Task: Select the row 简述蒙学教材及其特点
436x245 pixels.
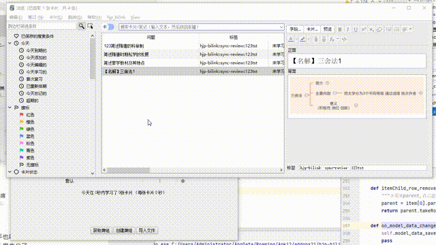Action: pos(193,63)
